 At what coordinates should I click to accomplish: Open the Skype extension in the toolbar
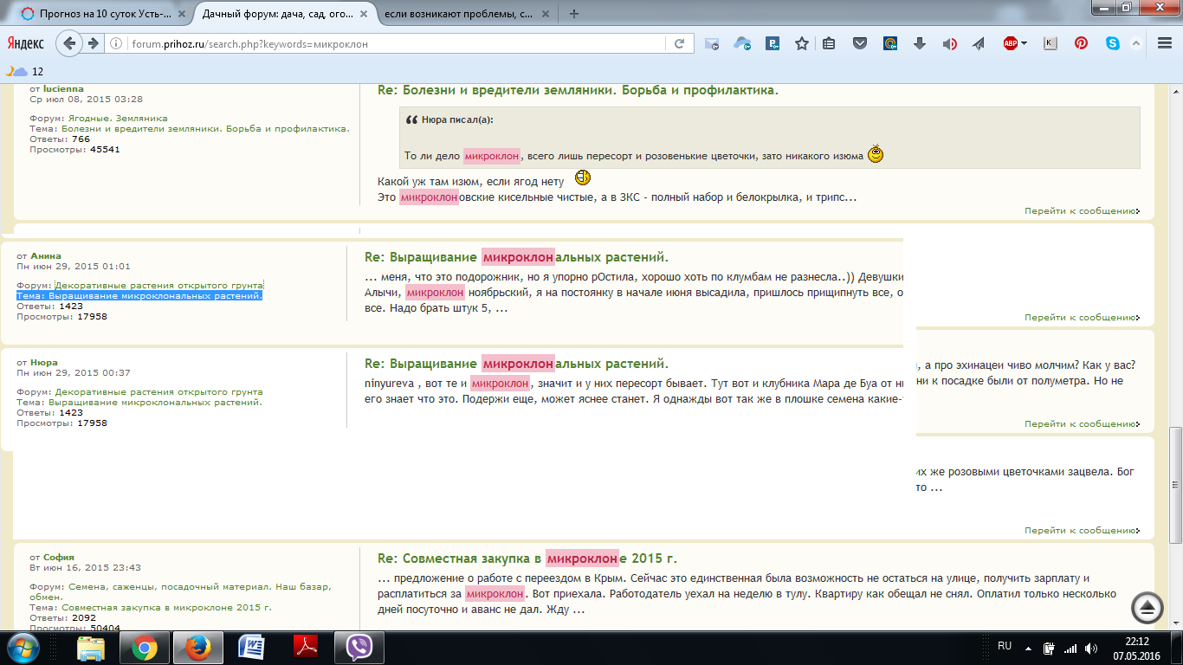(x=1112, y=43)
